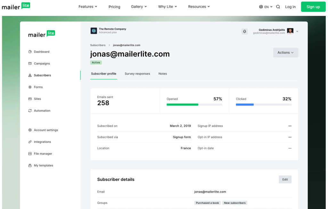This screenshot has height=209, width=328.
Task: Expand the Why Lite menu
Action: point(168,7)
